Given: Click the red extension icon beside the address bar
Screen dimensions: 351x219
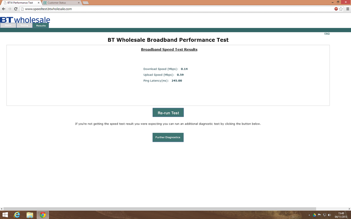Looking at the screenshot, I should (x=336, y=9).
